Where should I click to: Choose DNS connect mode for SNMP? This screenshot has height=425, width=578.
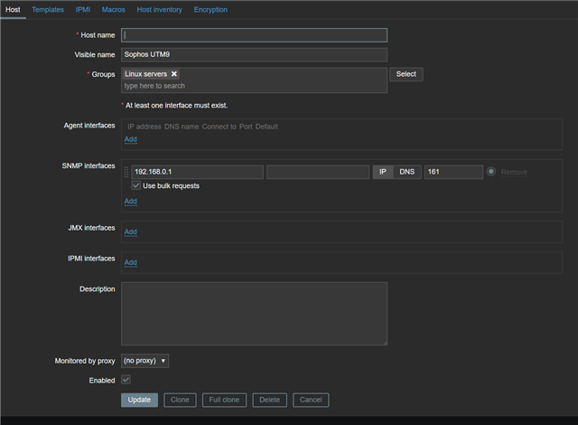coord(407,172)
